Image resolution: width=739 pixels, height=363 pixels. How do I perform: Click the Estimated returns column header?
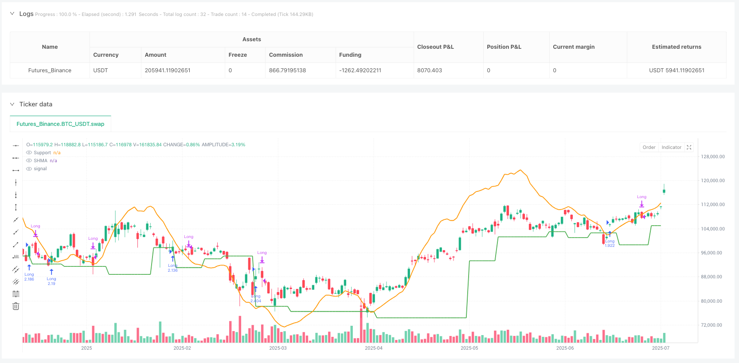(676, 47)
